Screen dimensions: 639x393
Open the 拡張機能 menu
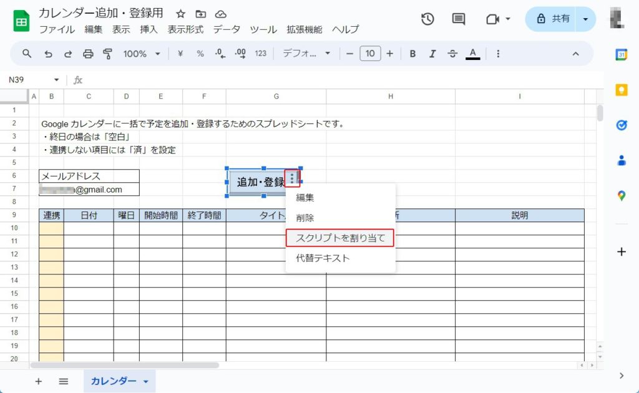pos(304,29)
